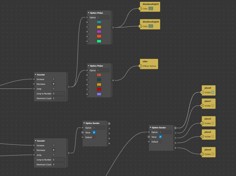Click the Visible input port on plane2
This screenshot has height=176, width=236.
(x=202, y=123)
